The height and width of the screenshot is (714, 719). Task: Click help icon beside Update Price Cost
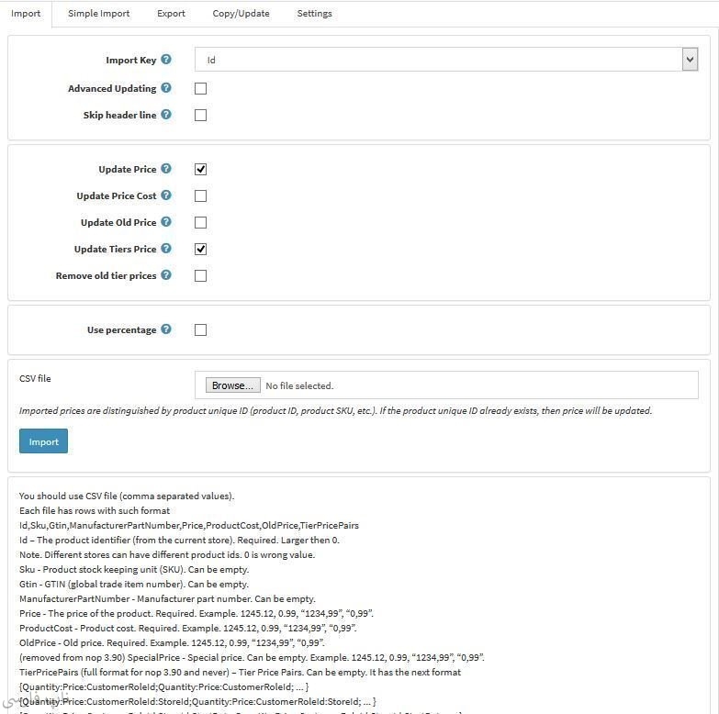166,195
